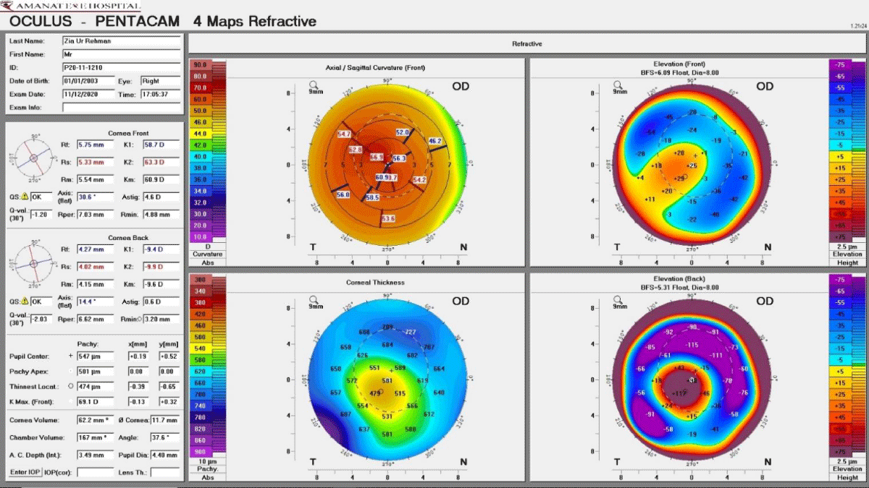Screen dimensions: 869x488
Task: Click the Enter IOP button
Action: click(x=25, y=472)
